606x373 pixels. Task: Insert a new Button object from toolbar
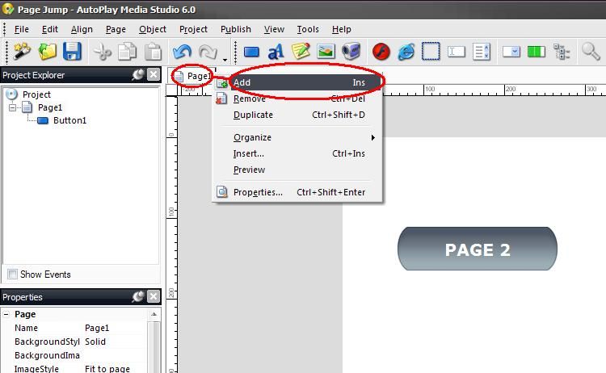coord(251,52)
